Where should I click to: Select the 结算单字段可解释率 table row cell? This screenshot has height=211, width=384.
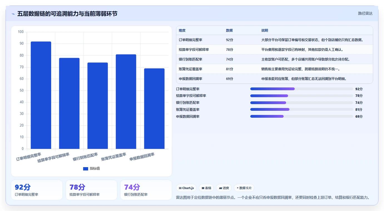200,50
